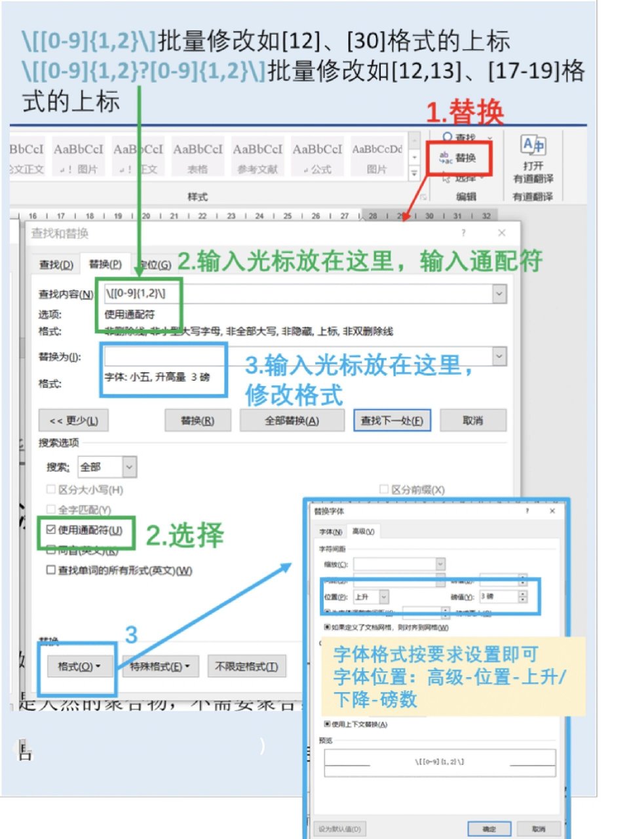629x839 pixels.
Task: Click the 选项 text 使用通配符 under find field
Action: [x=130, y=315]
